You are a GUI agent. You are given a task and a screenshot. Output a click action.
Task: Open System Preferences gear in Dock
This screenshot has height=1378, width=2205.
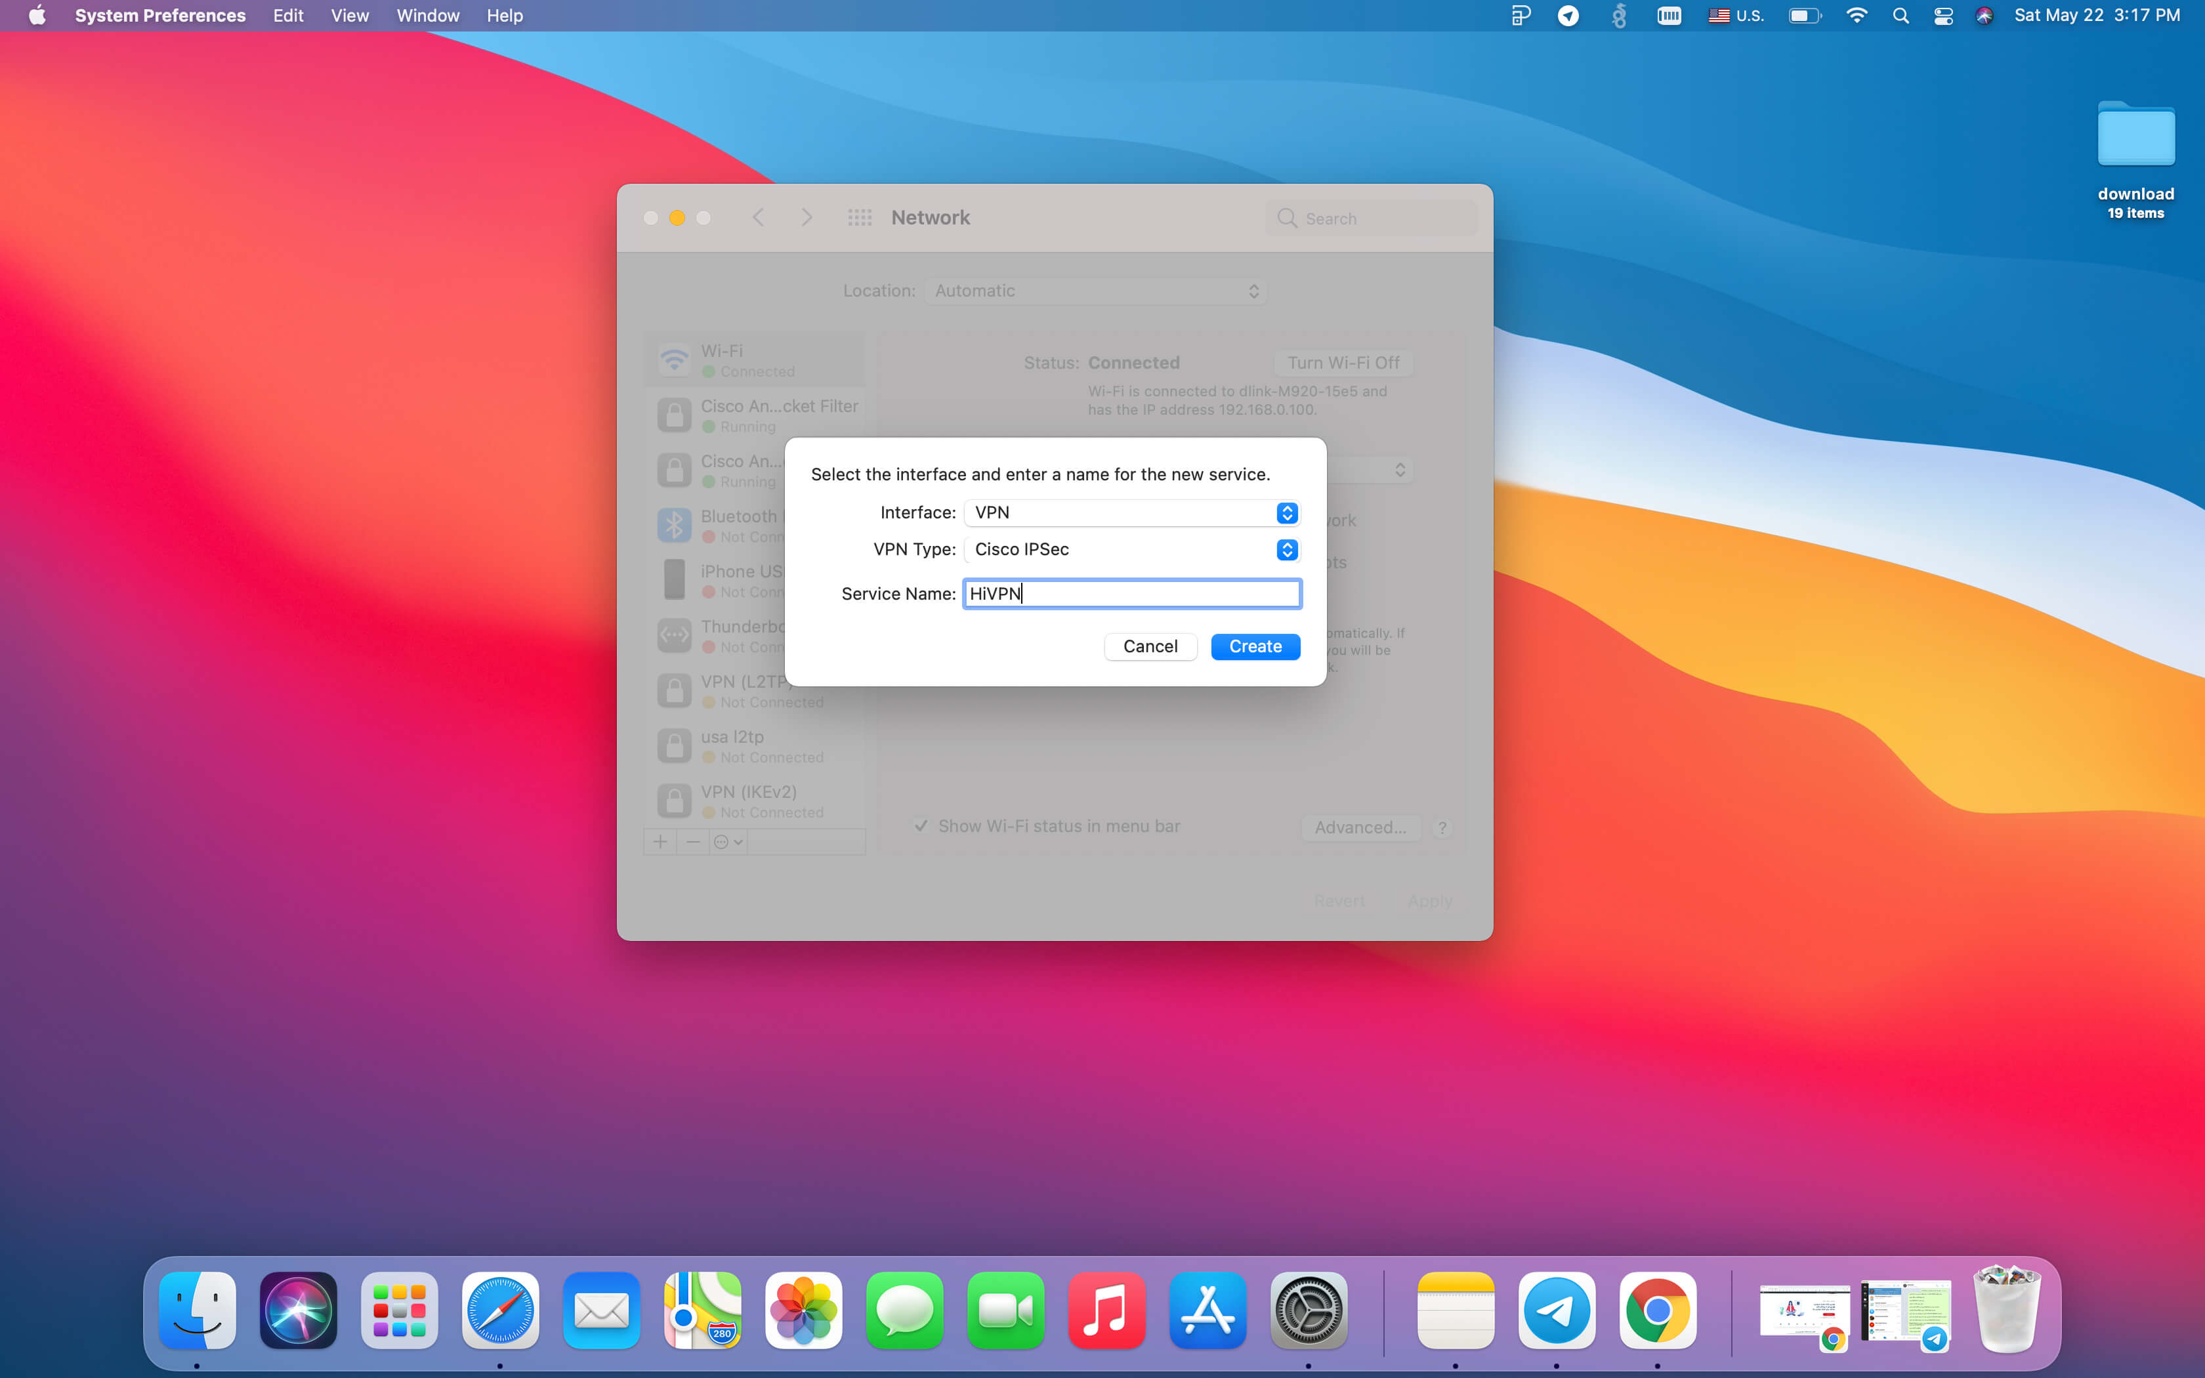(x=1309, y=1310)
